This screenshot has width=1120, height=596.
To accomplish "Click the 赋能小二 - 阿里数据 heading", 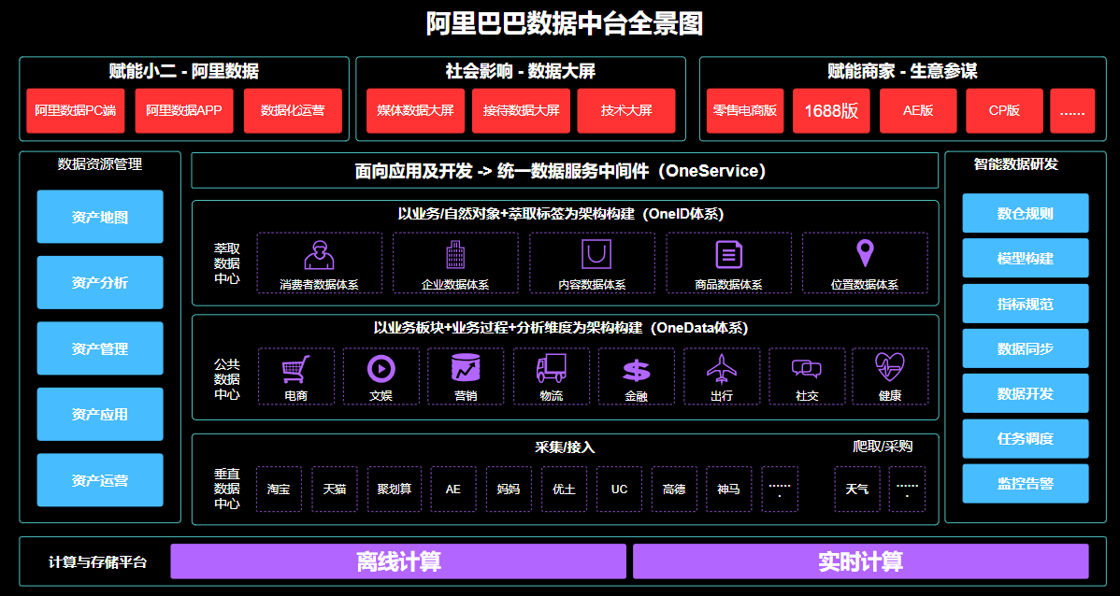I will pyautogui.click(x=183, y=71).
